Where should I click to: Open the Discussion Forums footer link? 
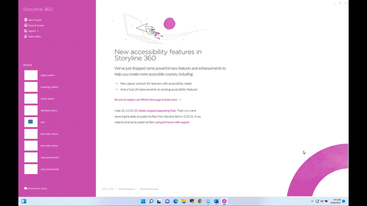tap(149, 189)
